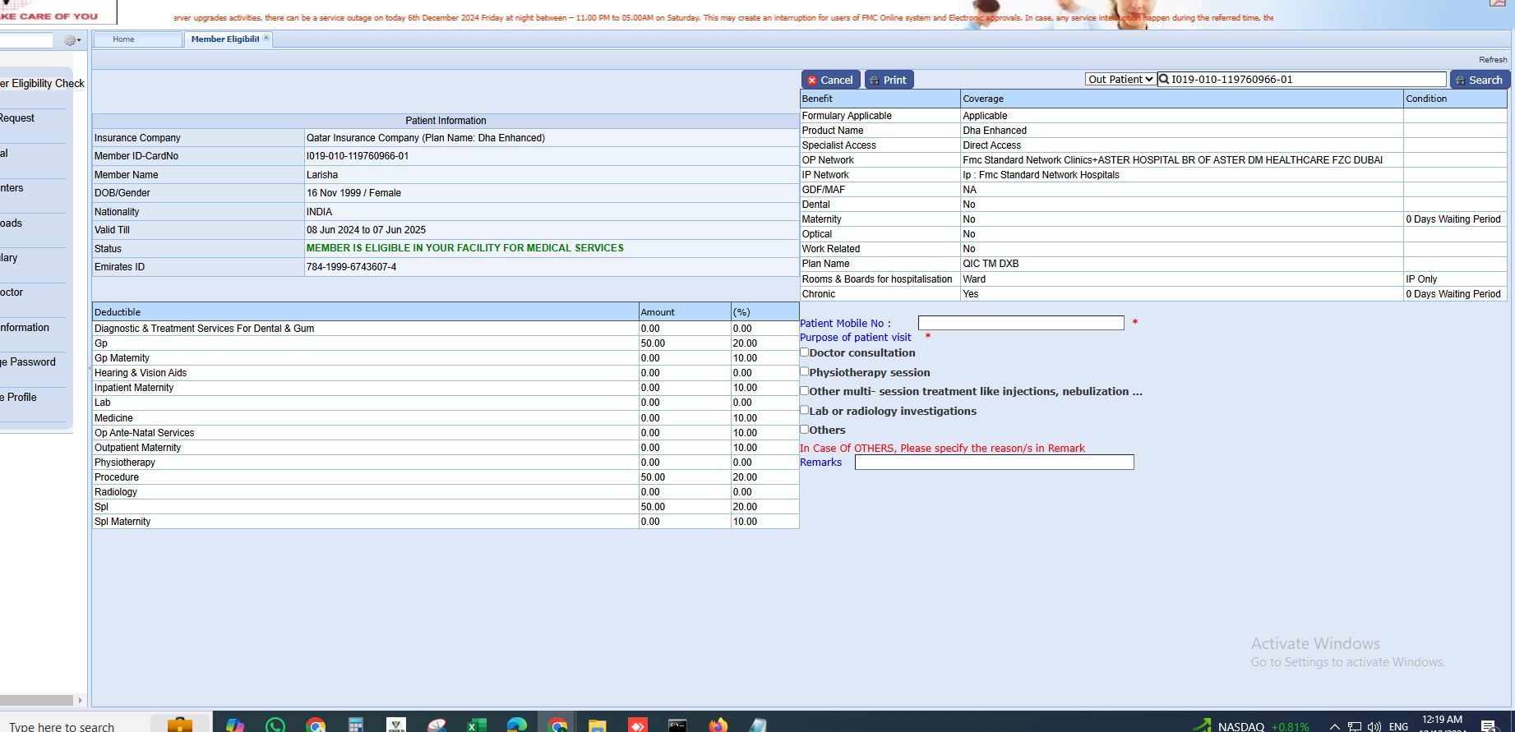Select the Others purpose checkbox
Image resolution: width=1515 pixels, height=732 pixels.
805,429
